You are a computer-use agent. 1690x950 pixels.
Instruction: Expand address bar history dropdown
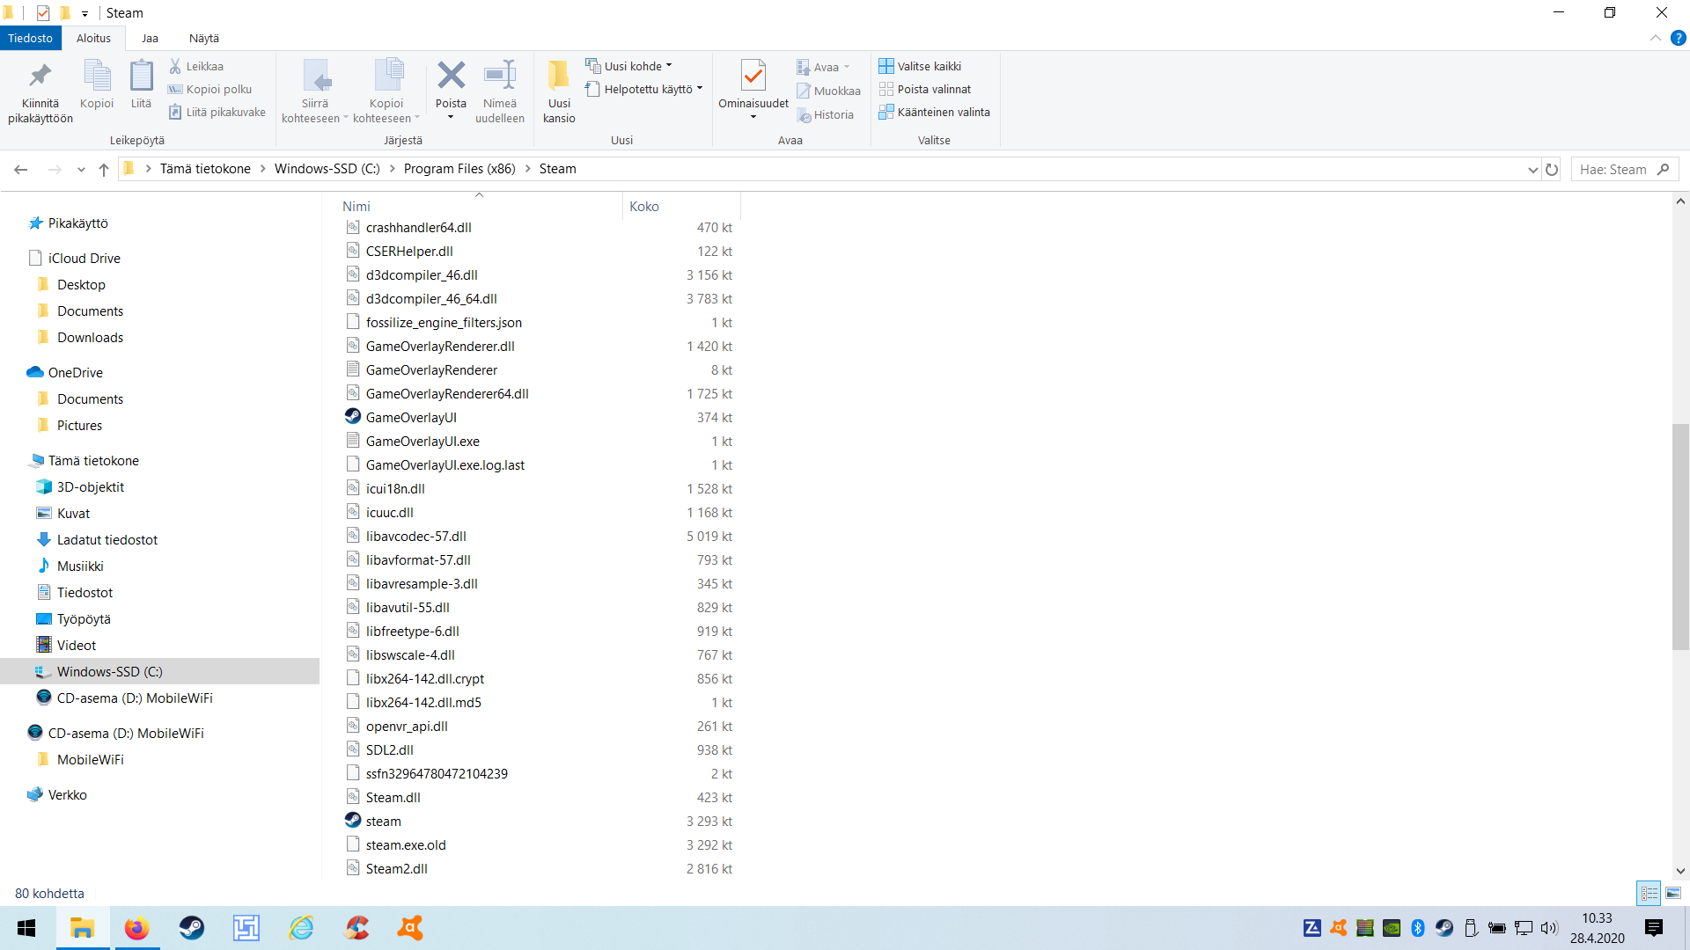1532,169
